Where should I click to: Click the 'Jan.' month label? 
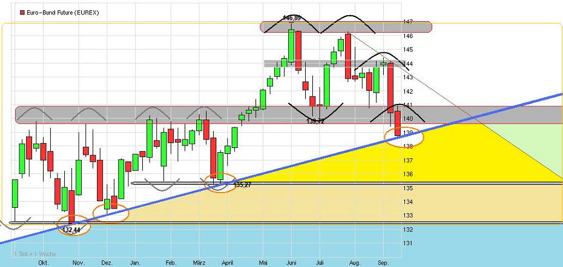pos(135,263)
